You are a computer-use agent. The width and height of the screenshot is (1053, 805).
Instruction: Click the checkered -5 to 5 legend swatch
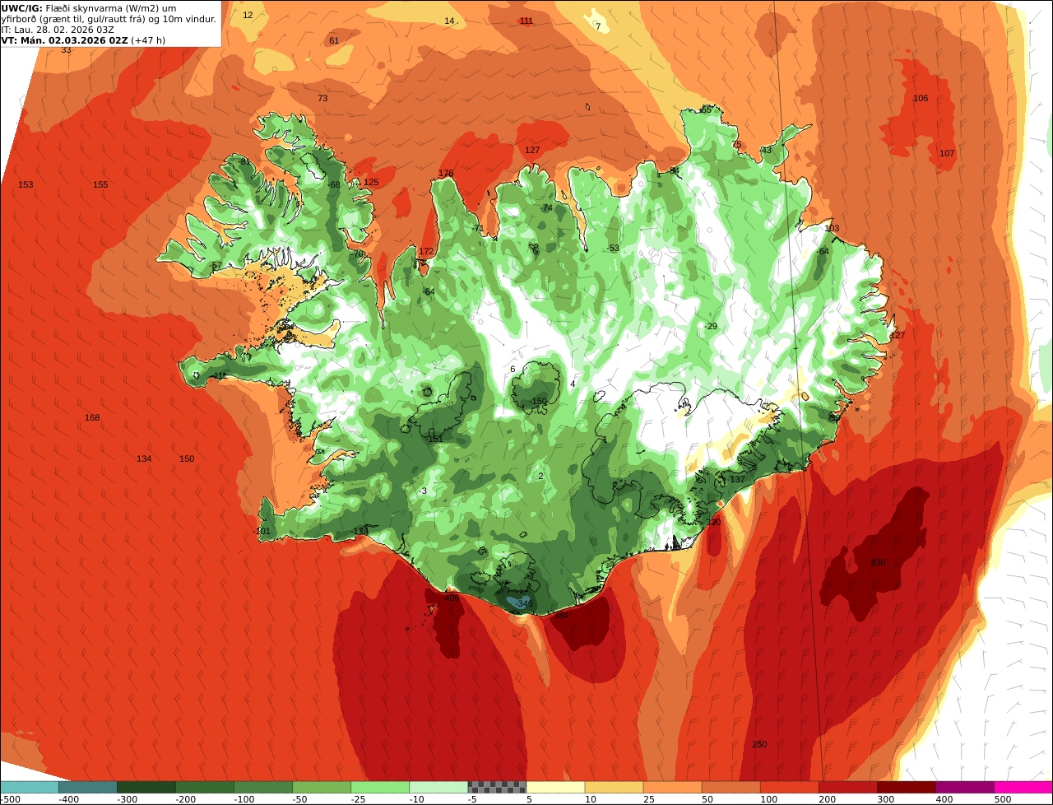(497, 787)
